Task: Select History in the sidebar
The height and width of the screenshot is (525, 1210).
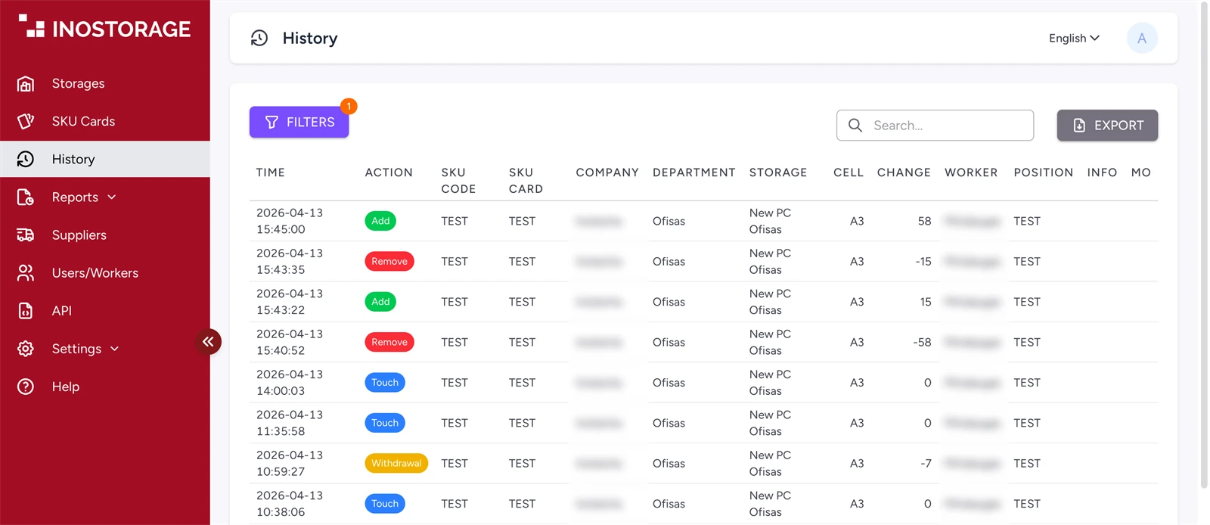Action: click(x=105, y=159)
